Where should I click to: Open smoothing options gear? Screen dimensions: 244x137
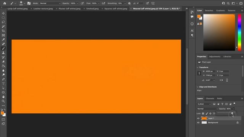pos(129,3)
